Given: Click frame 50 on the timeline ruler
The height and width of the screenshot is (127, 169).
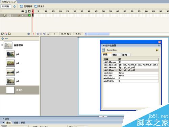Looking at the screenshot, I should (103, 11).
